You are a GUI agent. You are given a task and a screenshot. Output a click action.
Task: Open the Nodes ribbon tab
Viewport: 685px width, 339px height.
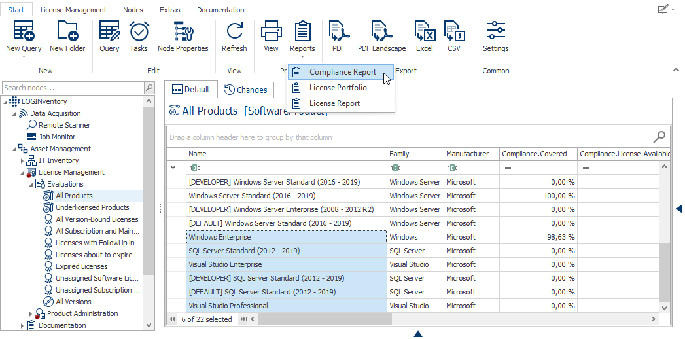tap(133, 10)
